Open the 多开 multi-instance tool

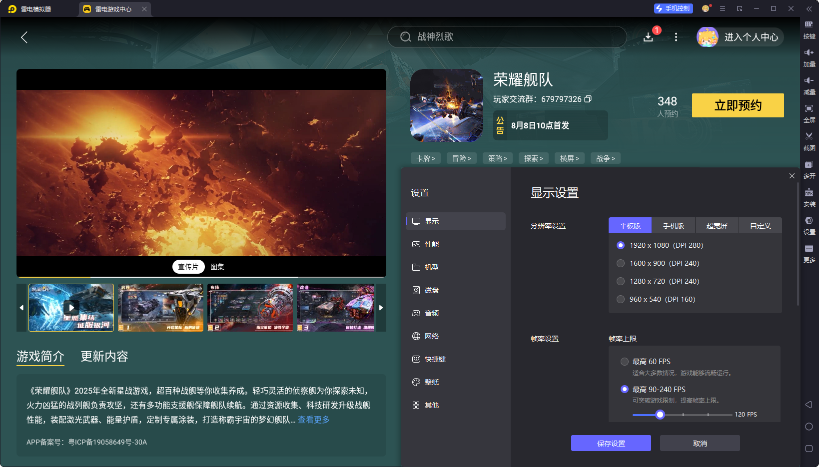coord(809,169)
